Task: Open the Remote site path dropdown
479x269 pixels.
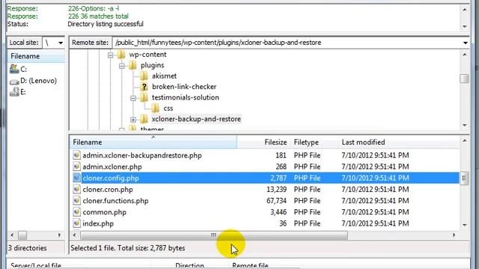Action: pos(466,43)
